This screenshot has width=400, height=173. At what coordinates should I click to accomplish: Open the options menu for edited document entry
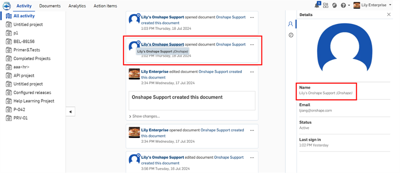coord(252,72)
